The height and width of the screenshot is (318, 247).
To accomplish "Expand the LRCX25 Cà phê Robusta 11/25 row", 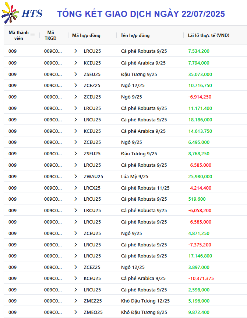I will [x=76, y=188].
